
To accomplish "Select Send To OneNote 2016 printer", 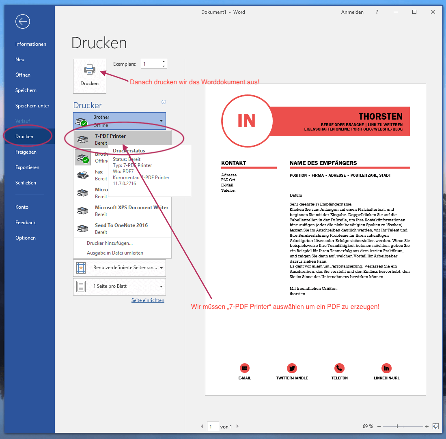I will click(x=122, y=228).
